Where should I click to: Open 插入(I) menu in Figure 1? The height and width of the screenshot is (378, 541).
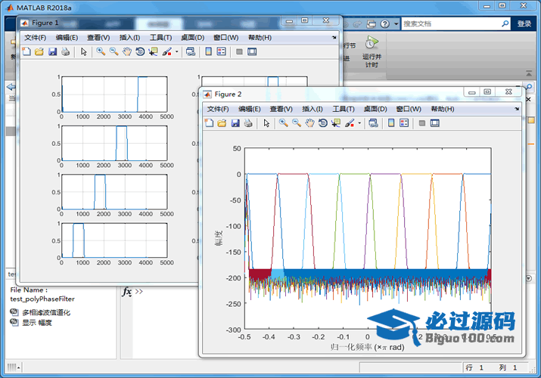129,38
